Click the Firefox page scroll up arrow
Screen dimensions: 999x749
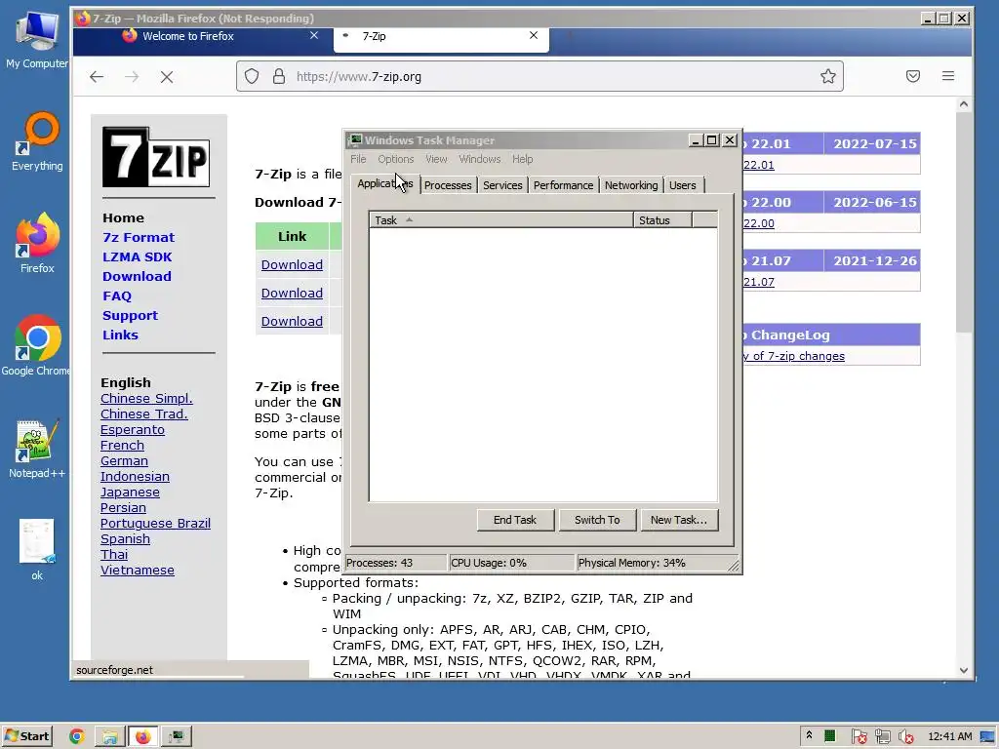tap(963, 104)
